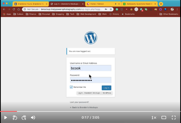Image resolution: width=181 pixels, height=123 pixels.
Task: Focus the Username or Email field
Action: click(91, 68)
